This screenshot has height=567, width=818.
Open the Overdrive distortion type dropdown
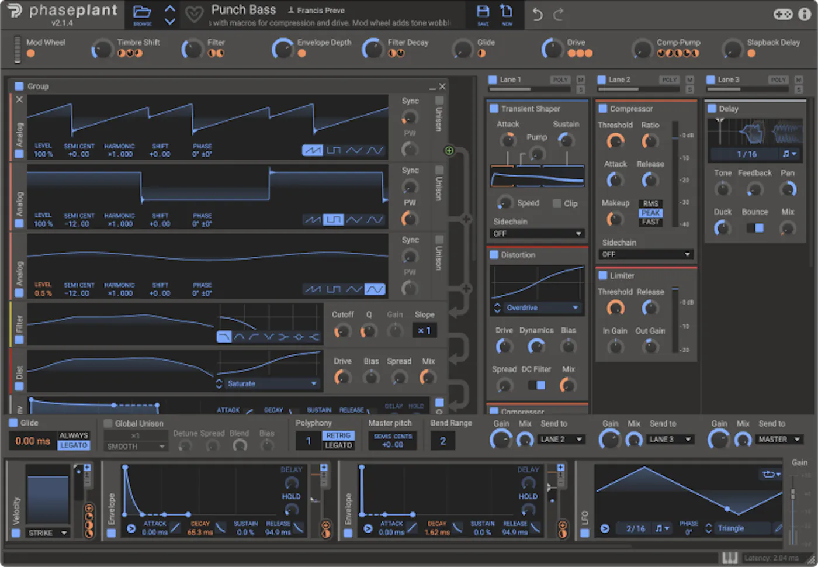pos(536,307)
